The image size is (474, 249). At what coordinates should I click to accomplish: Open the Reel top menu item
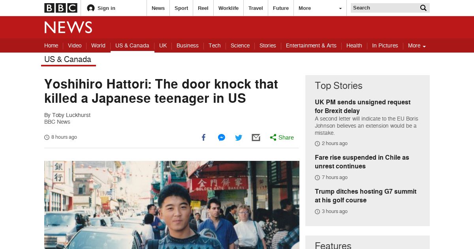[x=203, y=8]
